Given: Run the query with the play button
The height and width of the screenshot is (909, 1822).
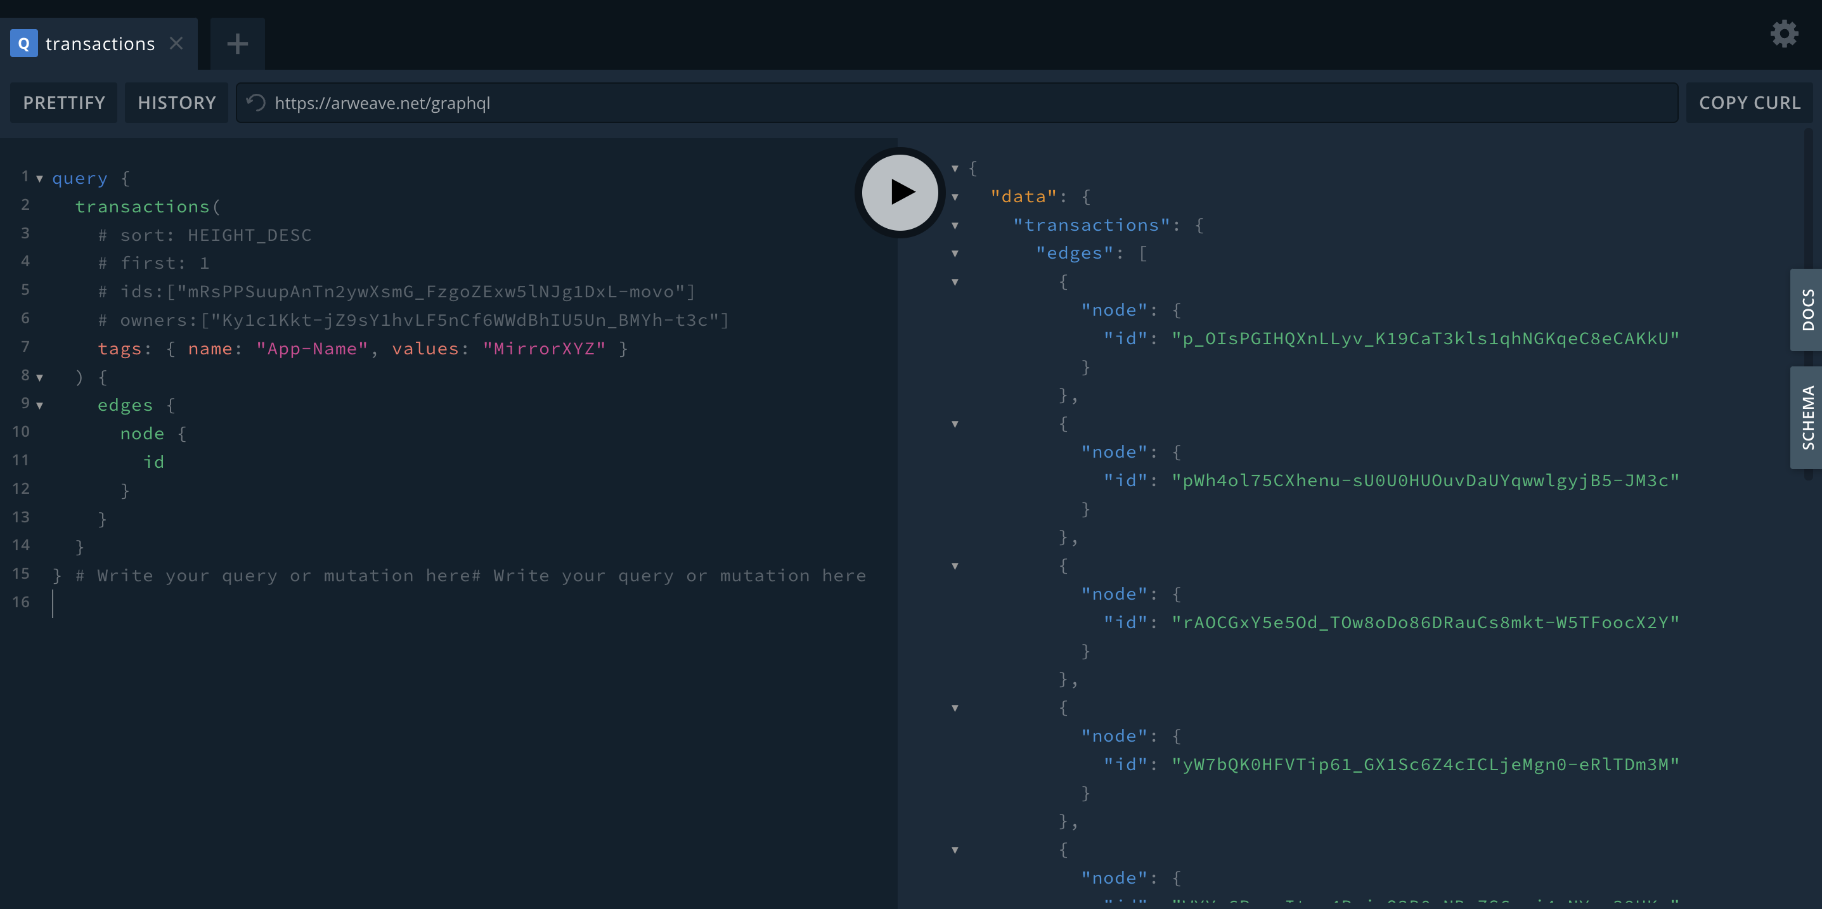Looking at the screenshot, I should [900, 191].
